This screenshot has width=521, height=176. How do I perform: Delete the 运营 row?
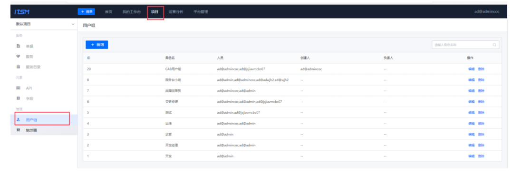481,134
